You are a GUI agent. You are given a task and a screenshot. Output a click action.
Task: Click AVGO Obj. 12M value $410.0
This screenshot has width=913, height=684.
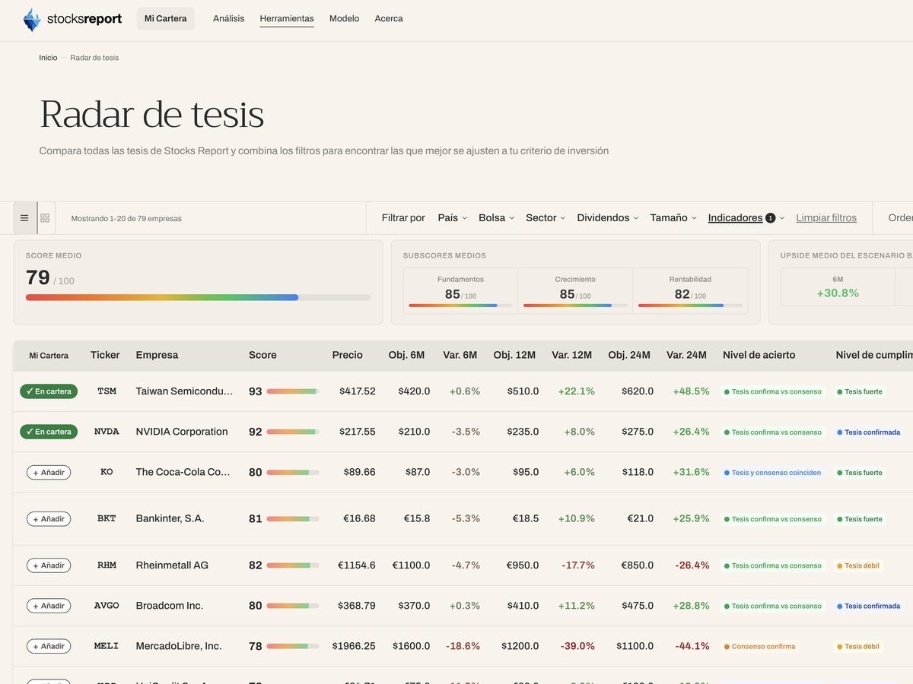520,606
